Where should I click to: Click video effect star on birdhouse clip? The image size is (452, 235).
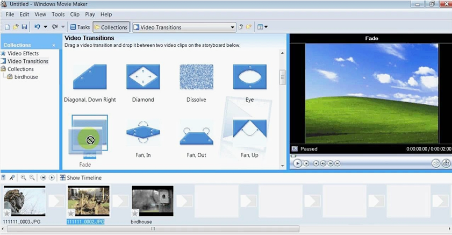135,213
